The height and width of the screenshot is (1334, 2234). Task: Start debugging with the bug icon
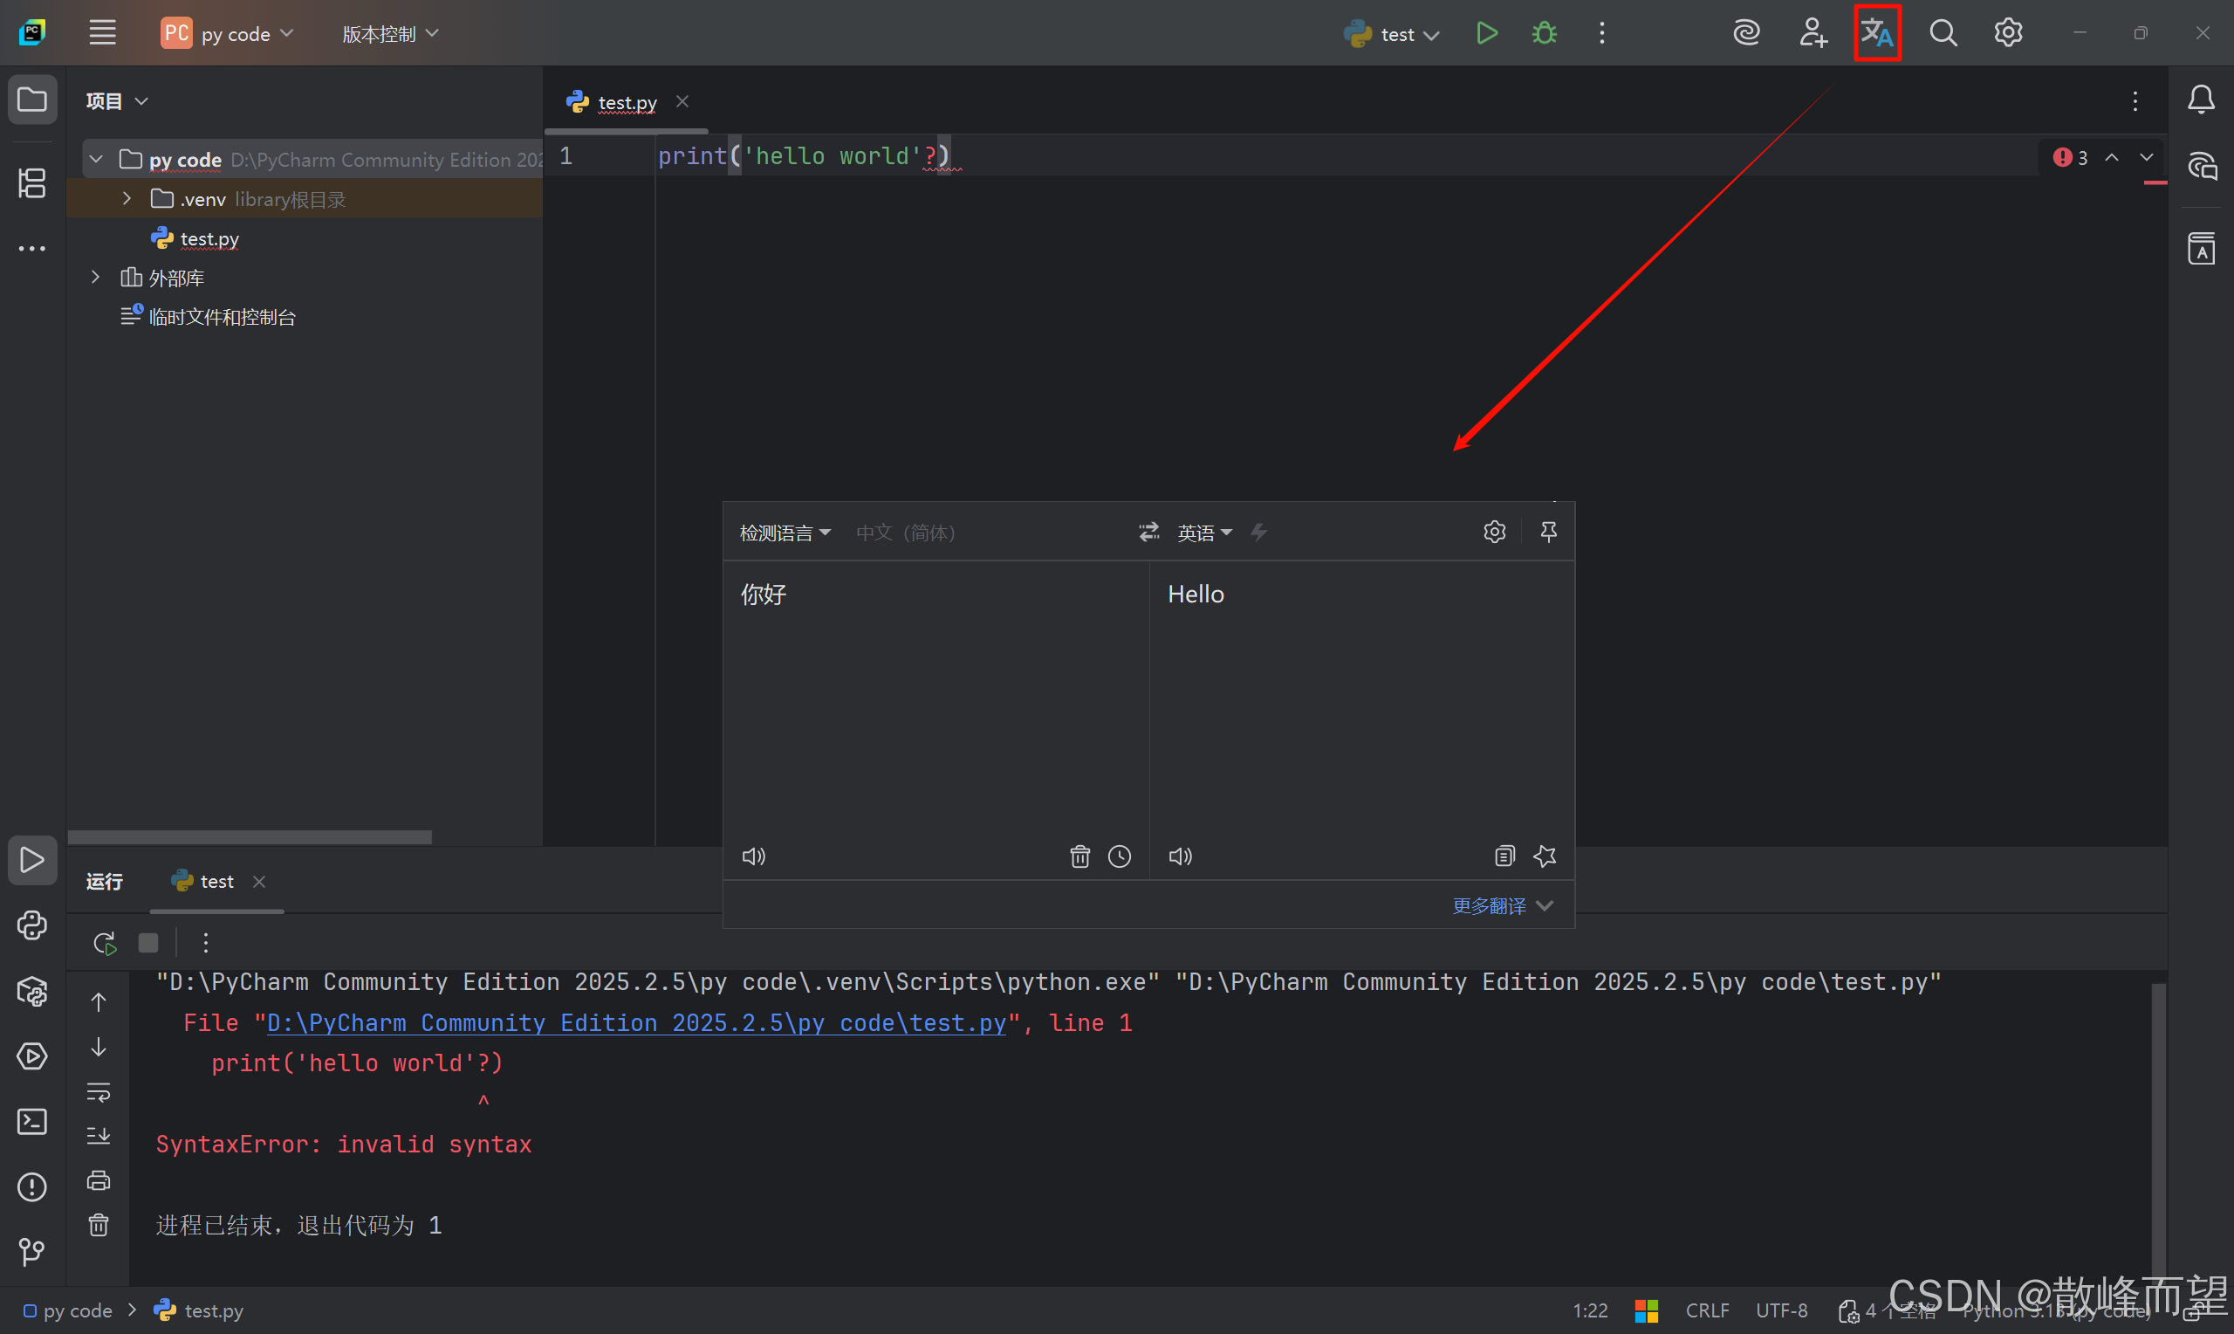click(1544, 33)
